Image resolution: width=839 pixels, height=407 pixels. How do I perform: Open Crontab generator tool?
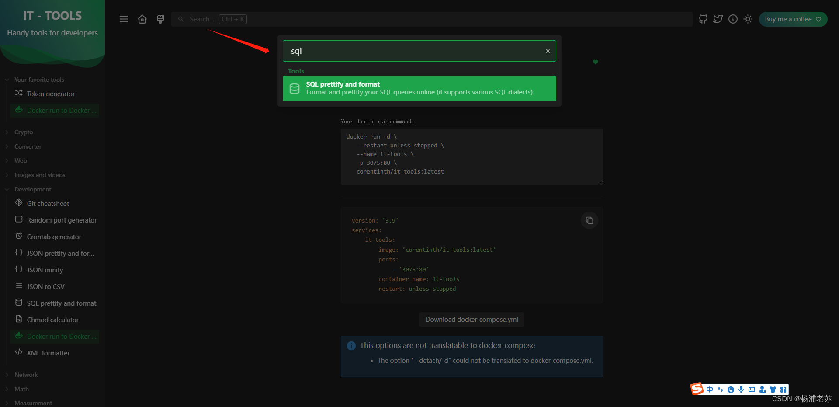[x=55, y=237]
